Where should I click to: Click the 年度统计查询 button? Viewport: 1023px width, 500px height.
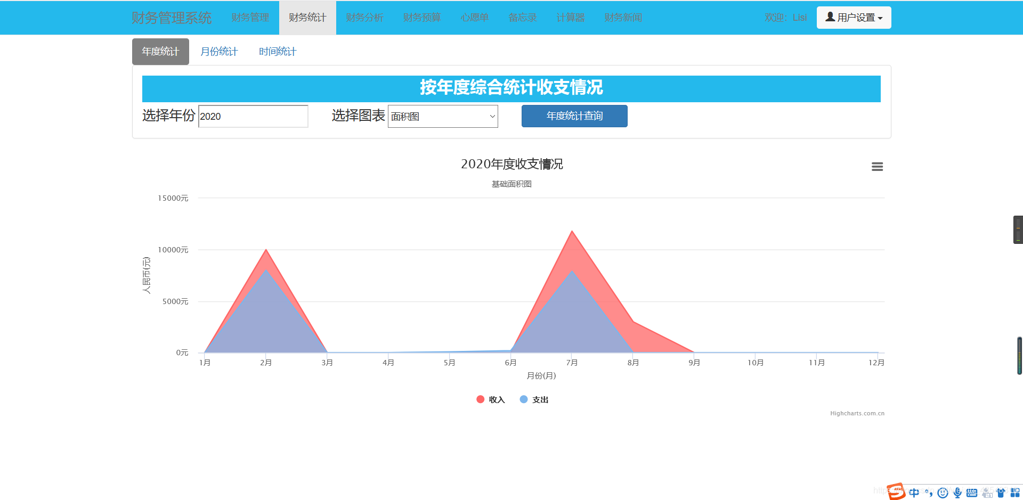[x=574, y=116]
